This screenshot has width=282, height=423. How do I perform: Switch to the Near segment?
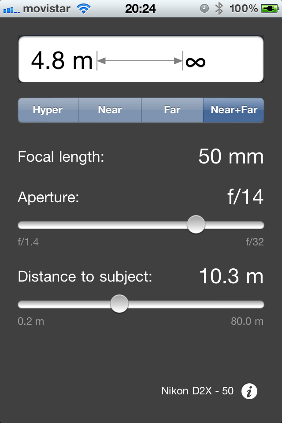110,110
